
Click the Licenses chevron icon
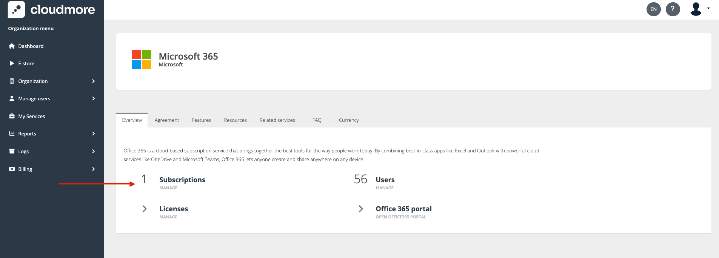(x=145, y=209)
